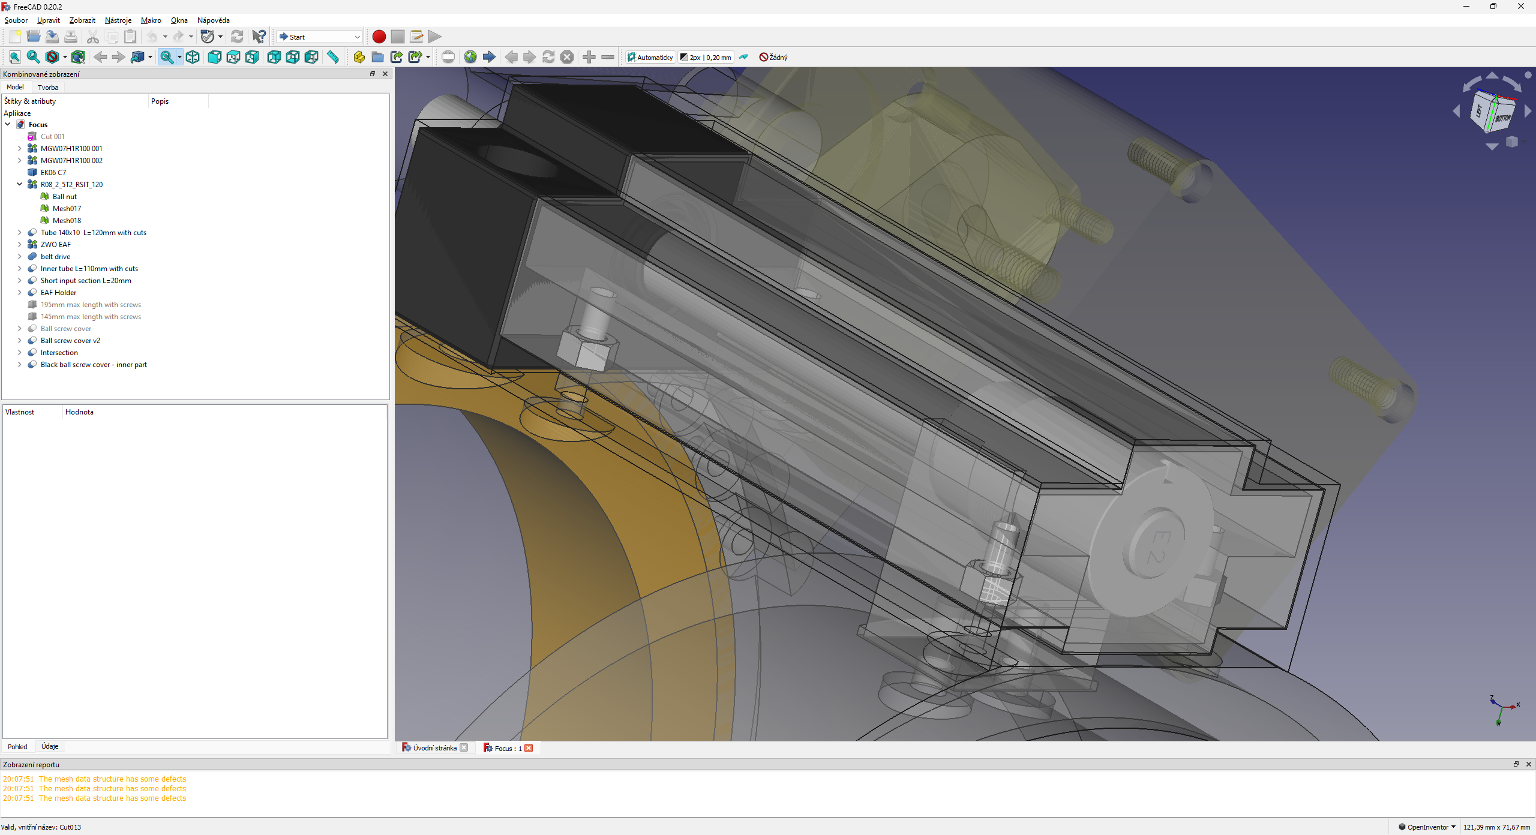Click the macro record red button
The height and width of the screenshot is (835, 1536).
tap(379, 37)
